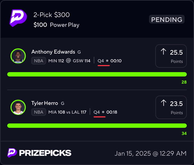Open Anthony Edwards player headshot
Screen dimensions: 194x165
(x=18, y=56)
